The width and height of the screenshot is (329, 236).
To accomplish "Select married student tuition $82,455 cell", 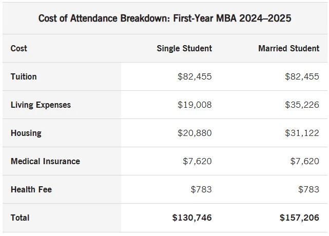I will click(x=302, y=76).
